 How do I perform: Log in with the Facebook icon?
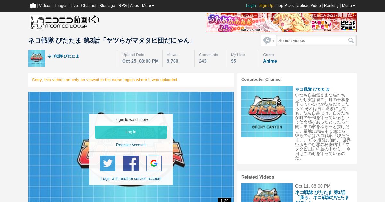click(x=131, y=163)
